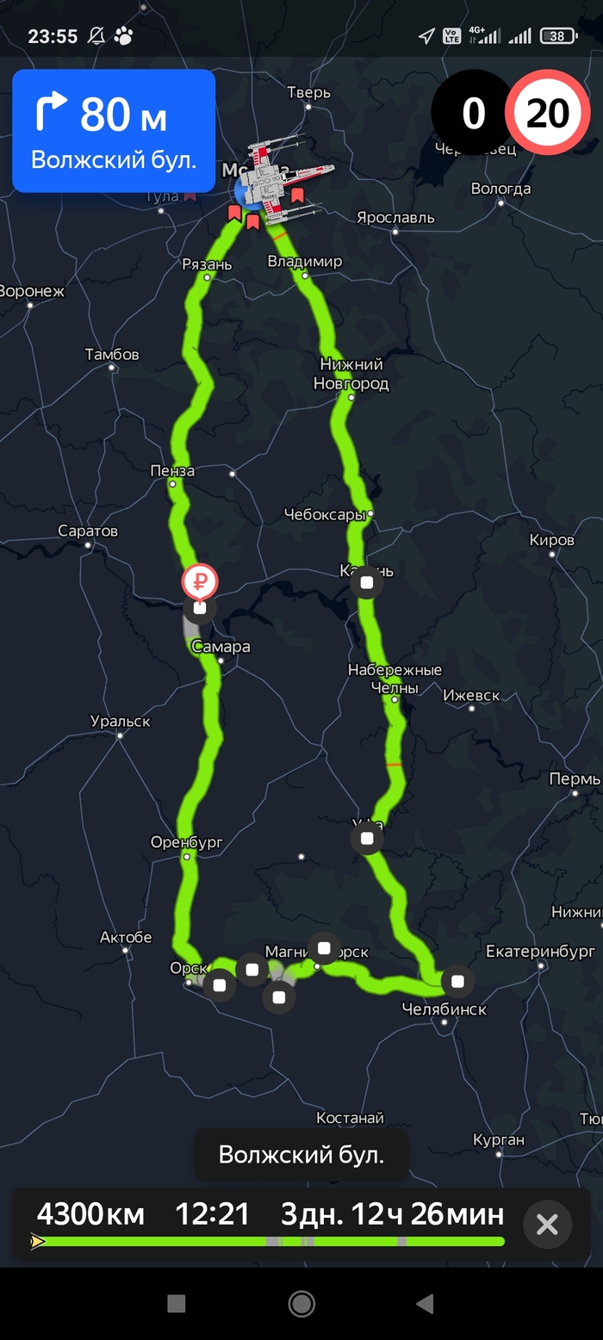This screenshot has width=603, height=1340.
Task: Tap the Оренбург city label on map
Action: pos(187,841)
